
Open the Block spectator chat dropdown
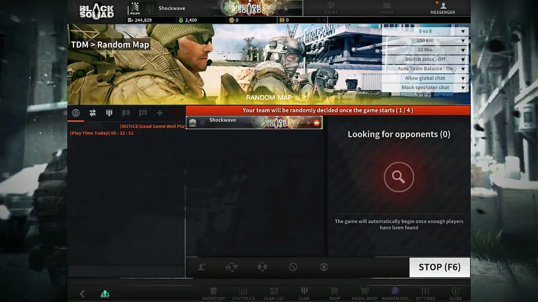[x=425, y=88]
